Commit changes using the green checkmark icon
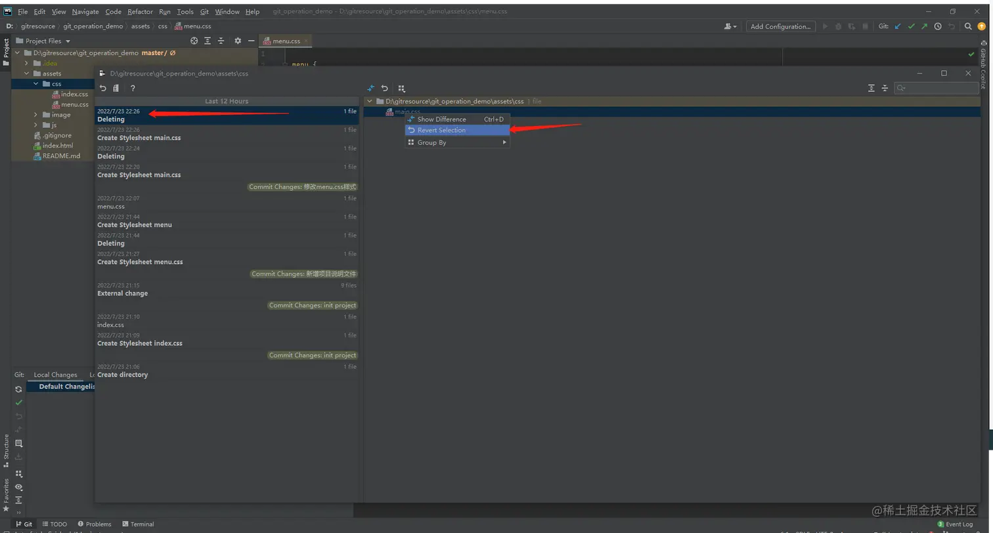993x533 pixels. tap(912, 26)
